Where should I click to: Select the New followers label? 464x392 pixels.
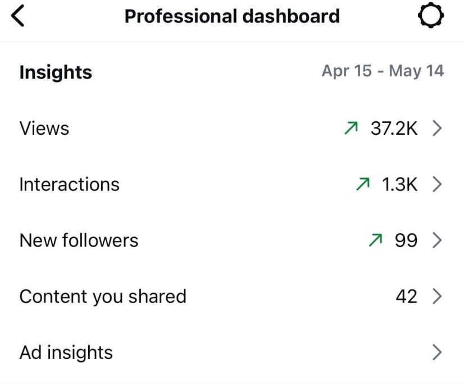tap(79, 241)
